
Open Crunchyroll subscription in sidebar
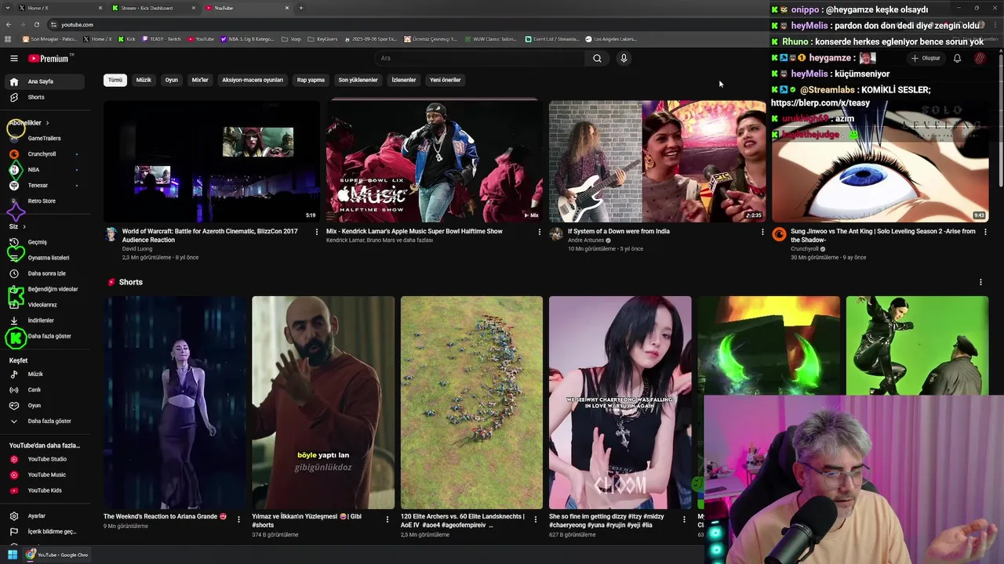coord(46,154)
